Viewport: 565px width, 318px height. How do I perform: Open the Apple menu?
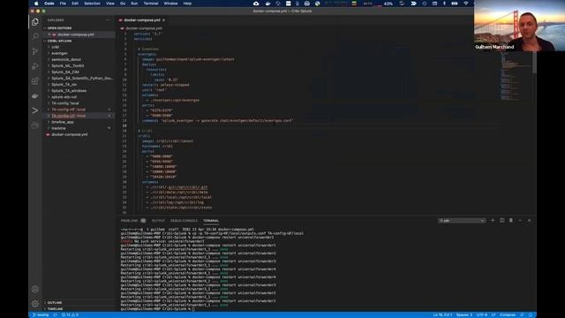36,4
